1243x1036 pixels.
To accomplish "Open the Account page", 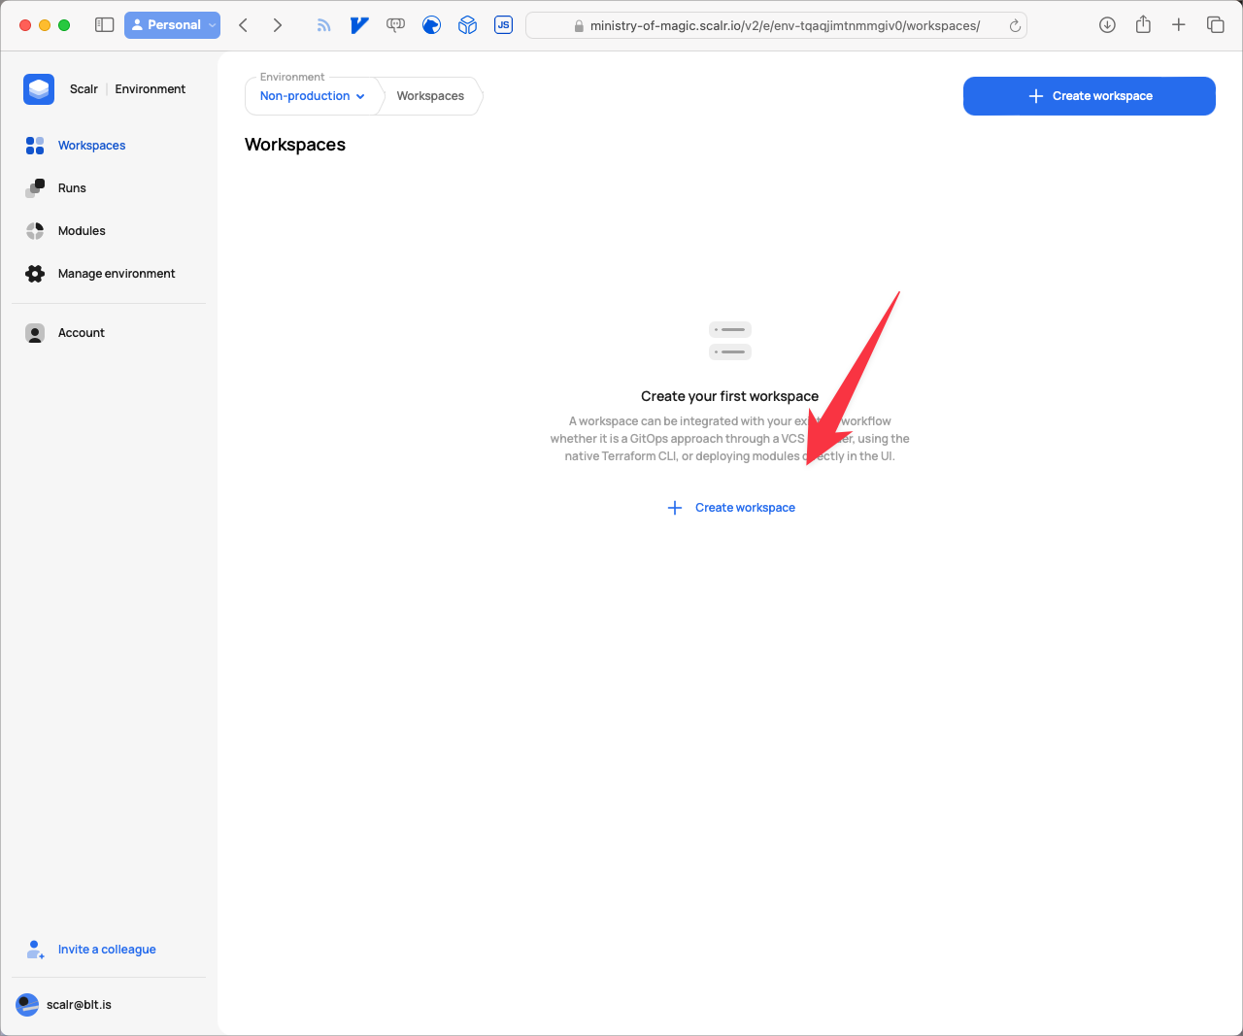I will tap(82, 333).
